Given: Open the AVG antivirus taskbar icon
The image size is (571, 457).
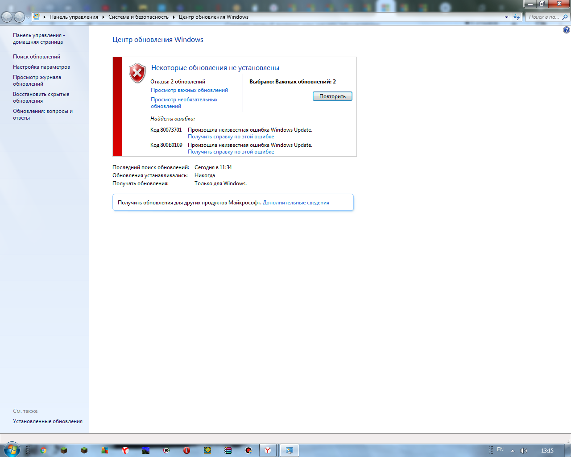Looking at the screenshot, I should [x=104, y=450].
